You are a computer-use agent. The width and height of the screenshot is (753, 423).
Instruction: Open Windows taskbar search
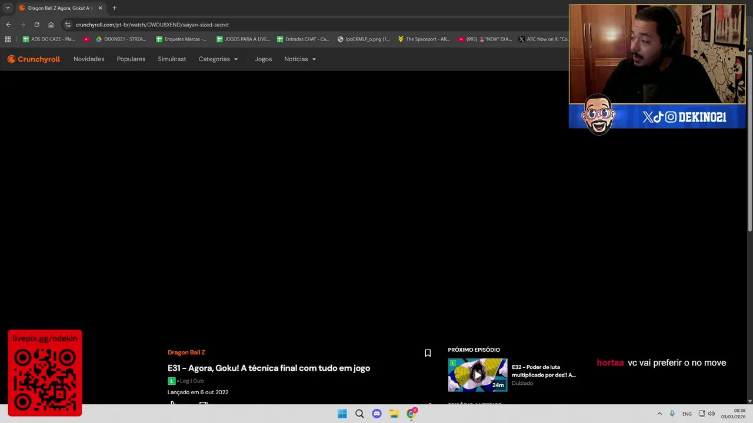359,414
